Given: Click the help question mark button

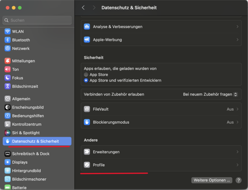Looking at the screenshot, I should click(239, 180).
